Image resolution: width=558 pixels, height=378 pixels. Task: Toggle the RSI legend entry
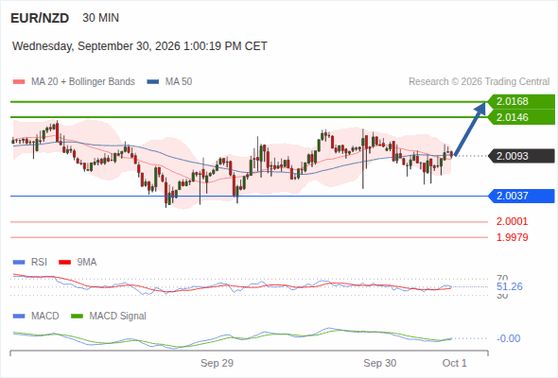30,262
